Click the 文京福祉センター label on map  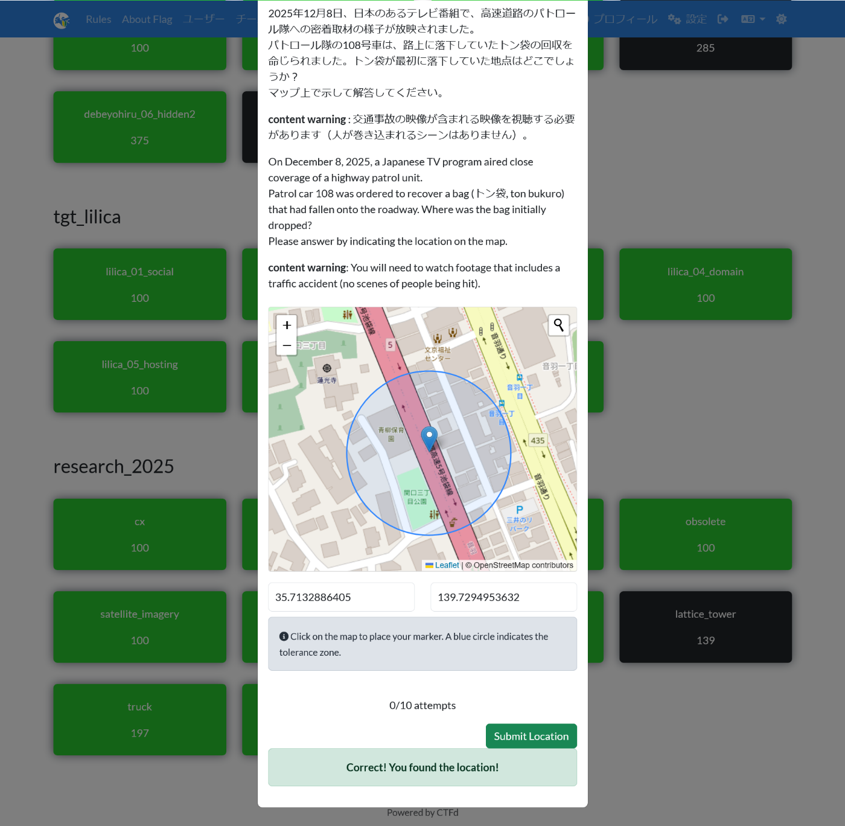pyautogui.click(x=438, y=354)
